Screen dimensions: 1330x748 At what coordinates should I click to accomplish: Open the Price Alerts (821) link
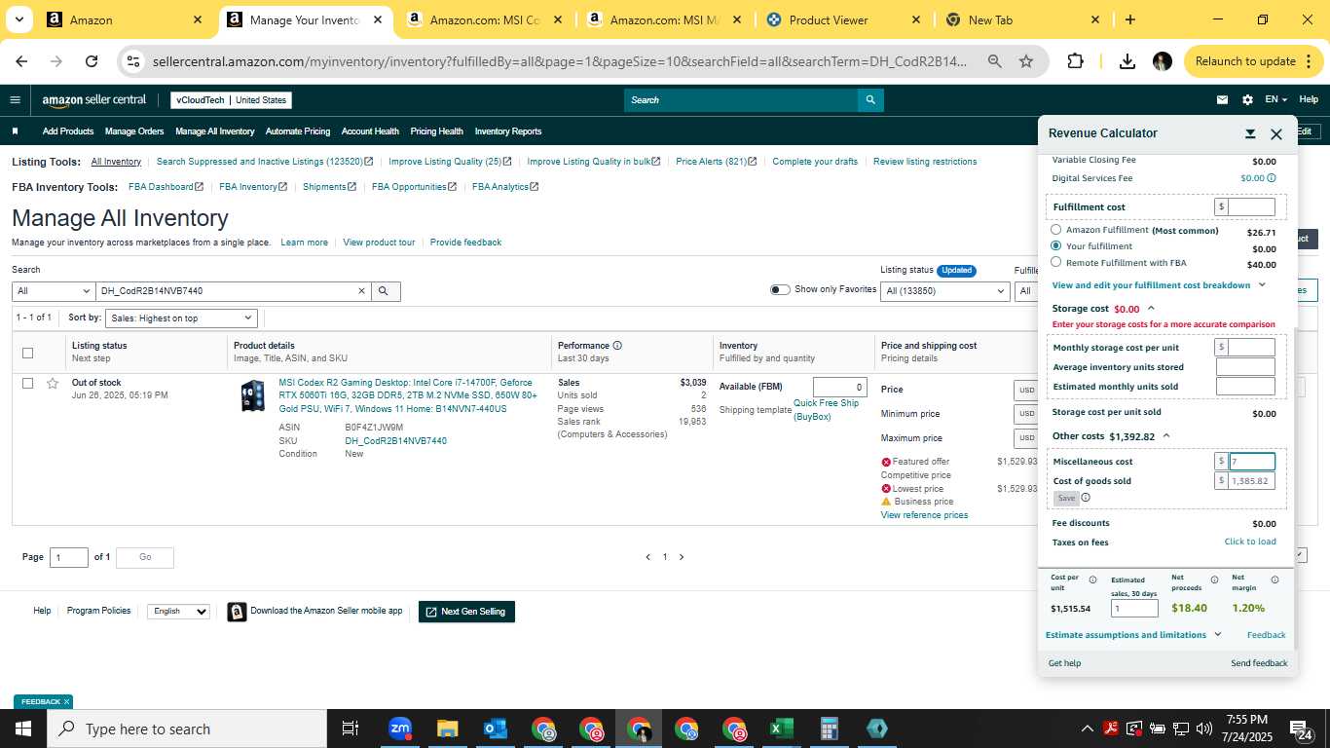[717, 162]
